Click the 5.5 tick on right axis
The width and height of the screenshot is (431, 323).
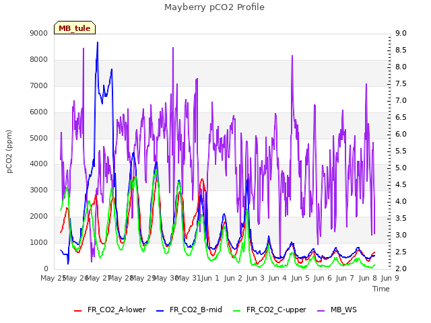401,151
